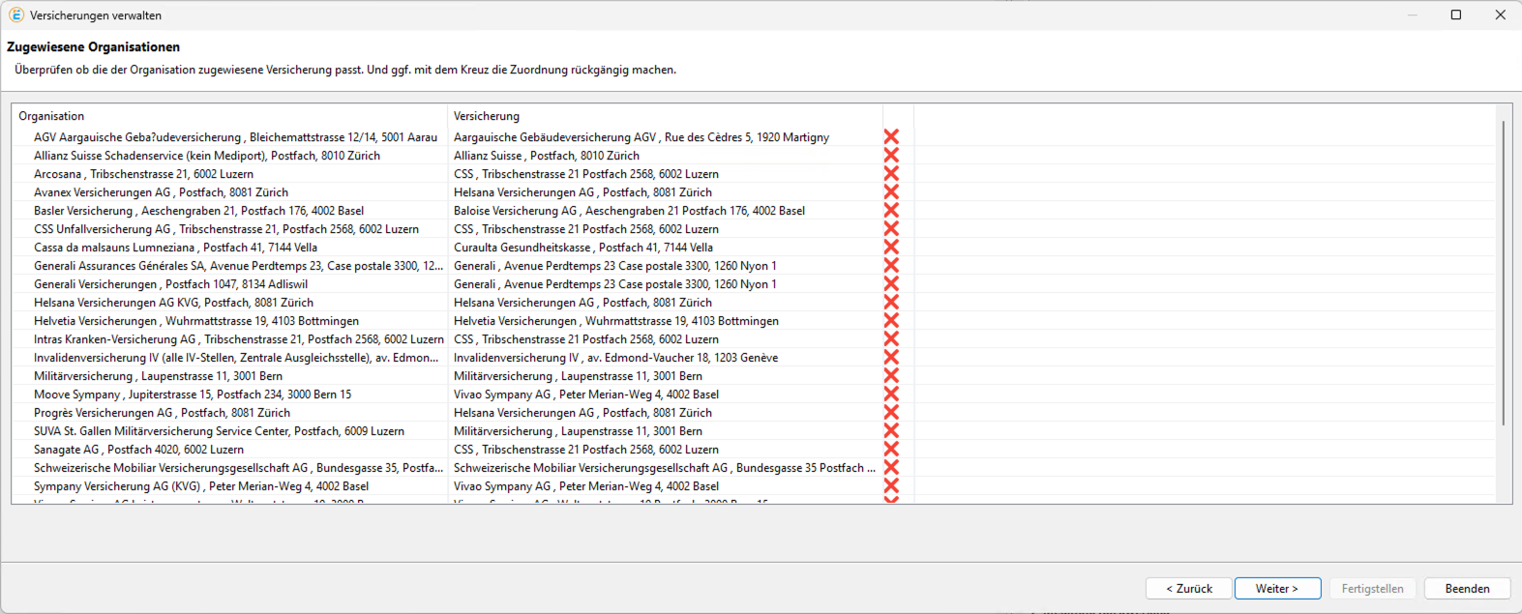The image size is (1522, 614).
Task: Proceed with the Weiter button
Action: [x=1277, y=588]
